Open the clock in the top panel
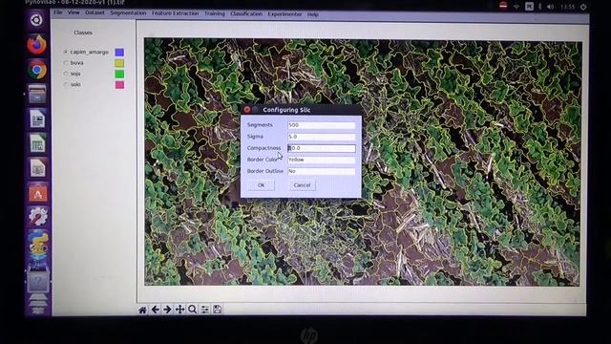The image size is (611, 344). click(567, 7)
